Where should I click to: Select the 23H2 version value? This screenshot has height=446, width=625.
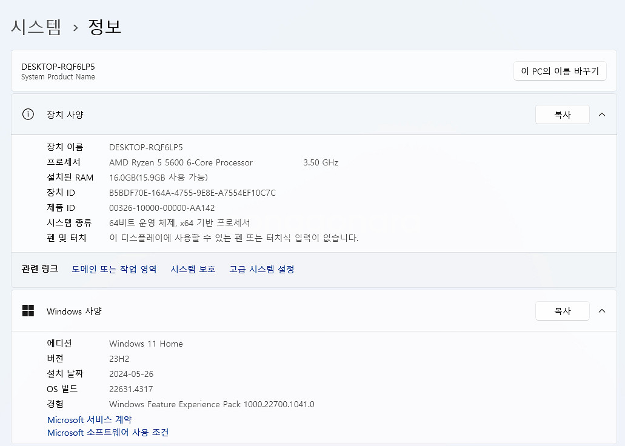(119, 359)
